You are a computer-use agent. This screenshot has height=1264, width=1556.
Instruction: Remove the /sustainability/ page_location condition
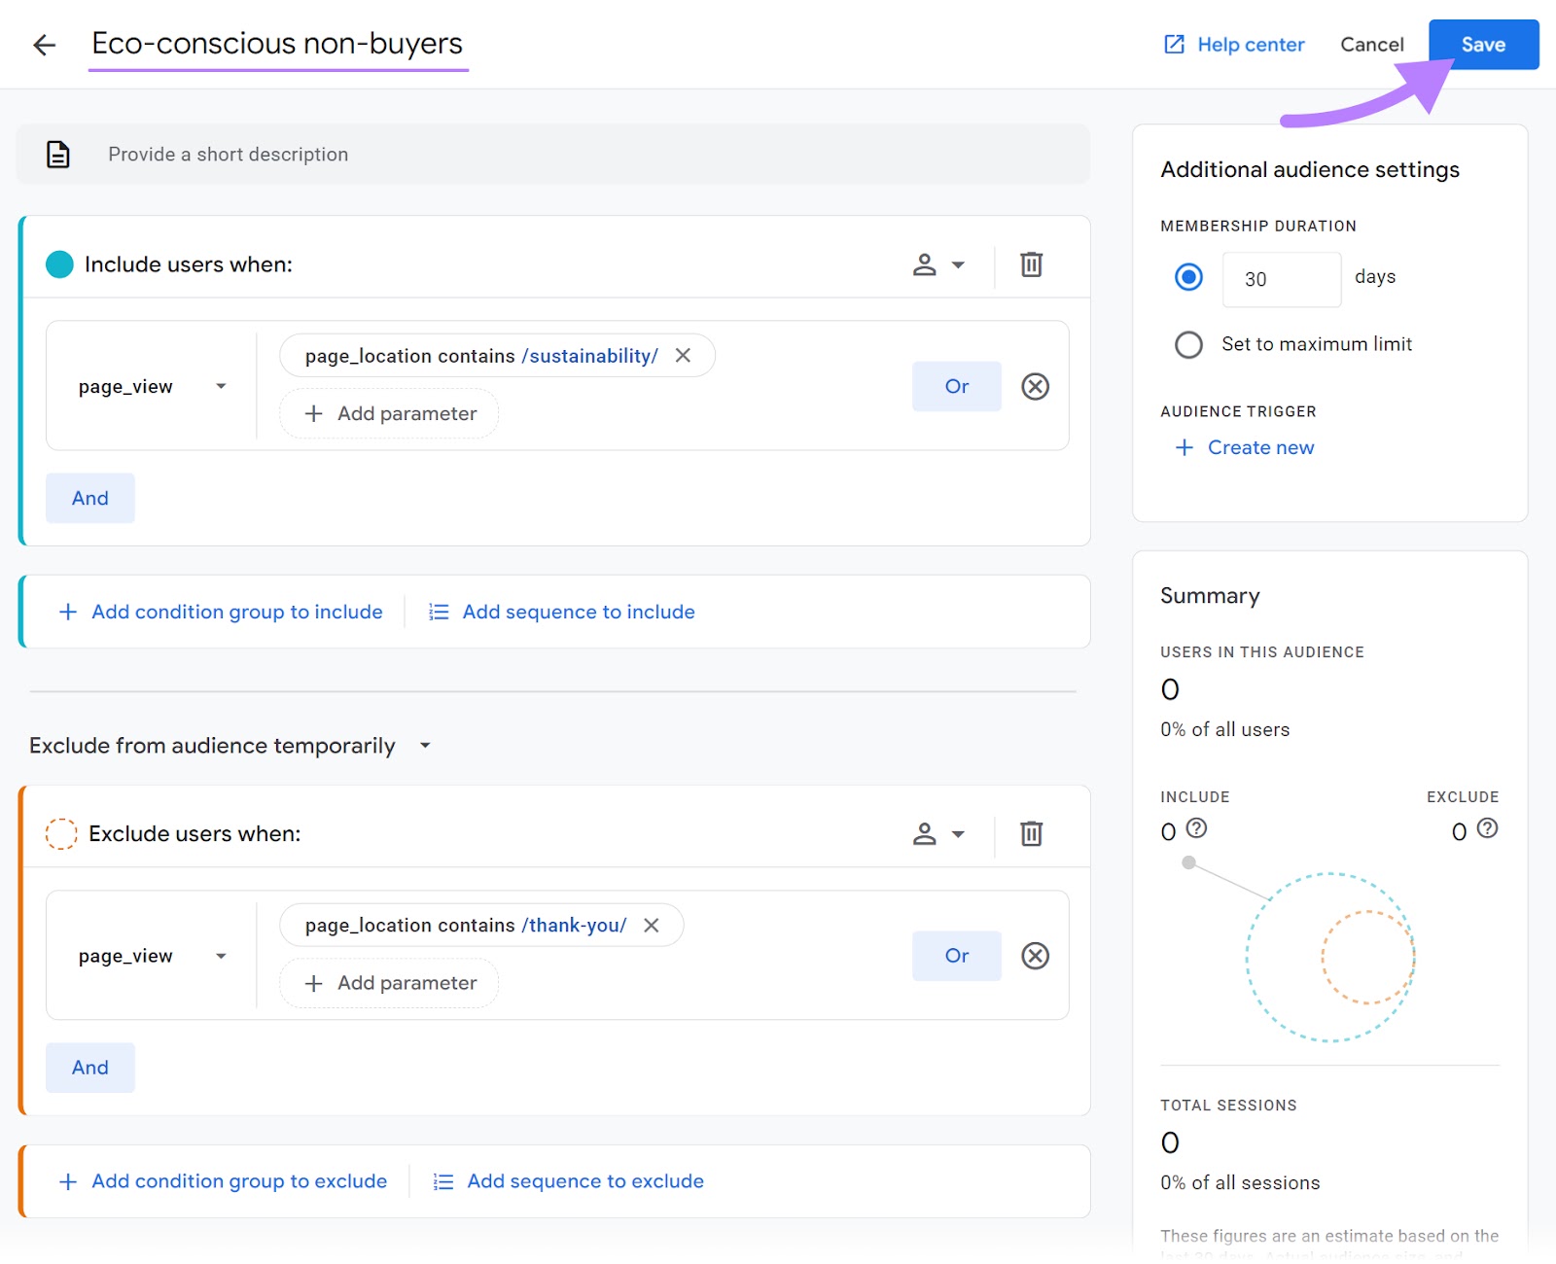tap(683, 355)
